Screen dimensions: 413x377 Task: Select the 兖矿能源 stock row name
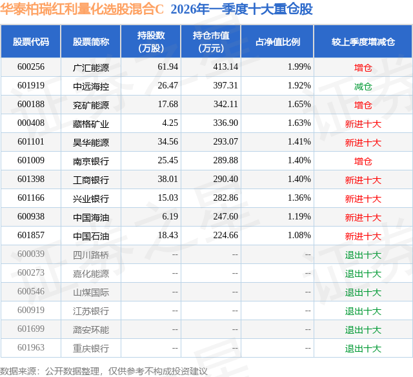(91, 105)
